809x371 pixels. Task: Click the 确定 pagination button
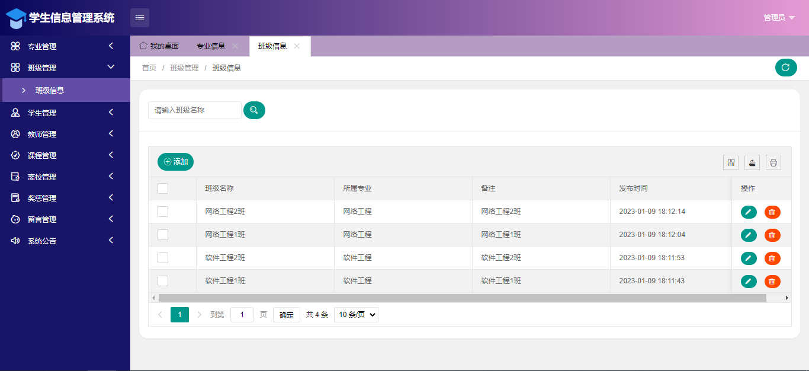287,315
